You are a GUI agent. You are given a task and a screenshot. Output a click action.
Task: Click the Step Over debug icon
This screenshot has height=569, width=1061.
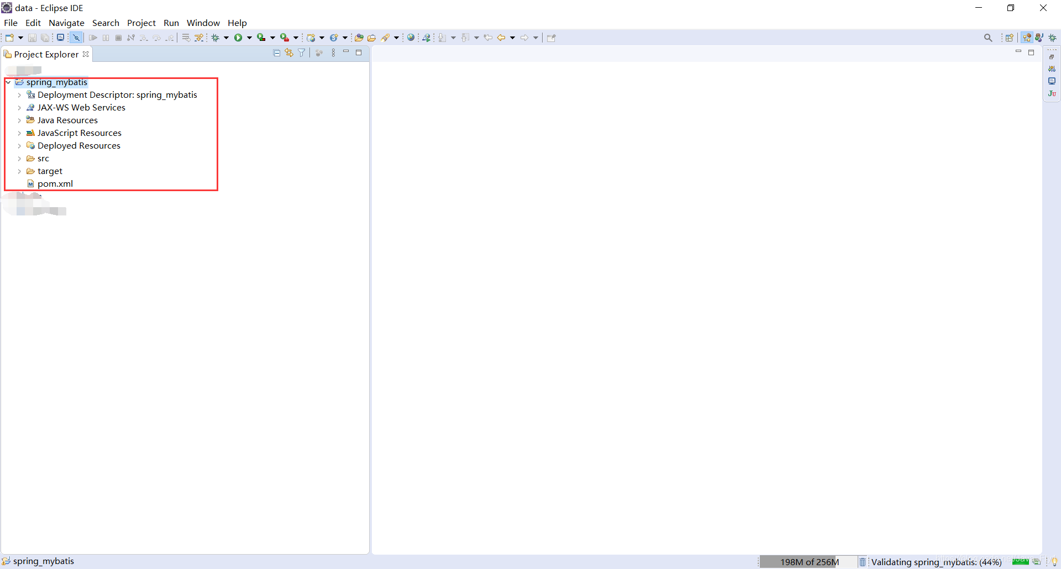point(156,38)
